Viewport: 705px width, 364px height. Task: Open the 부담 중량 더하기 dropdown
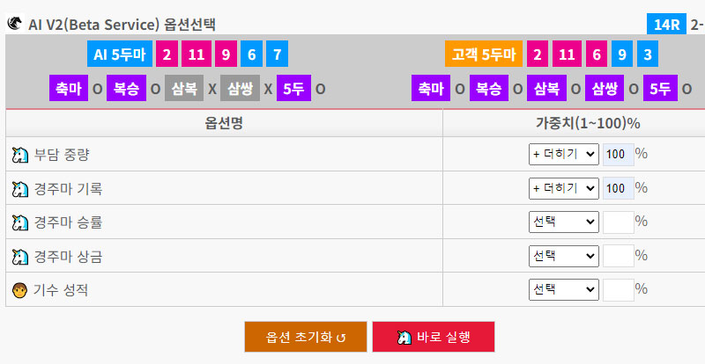pos(564,155)
